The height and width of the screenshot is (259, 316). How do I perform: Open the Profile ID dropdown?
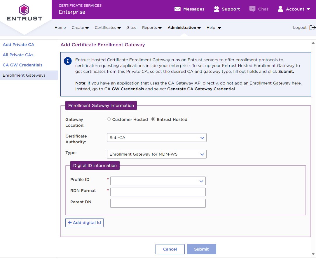pyautogui.click(x=158, y=181)
